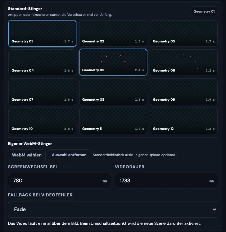226x232 pixels.
Task: Select the Geometry 02 stinger thumbnail
Action: (x=113, y=33)
